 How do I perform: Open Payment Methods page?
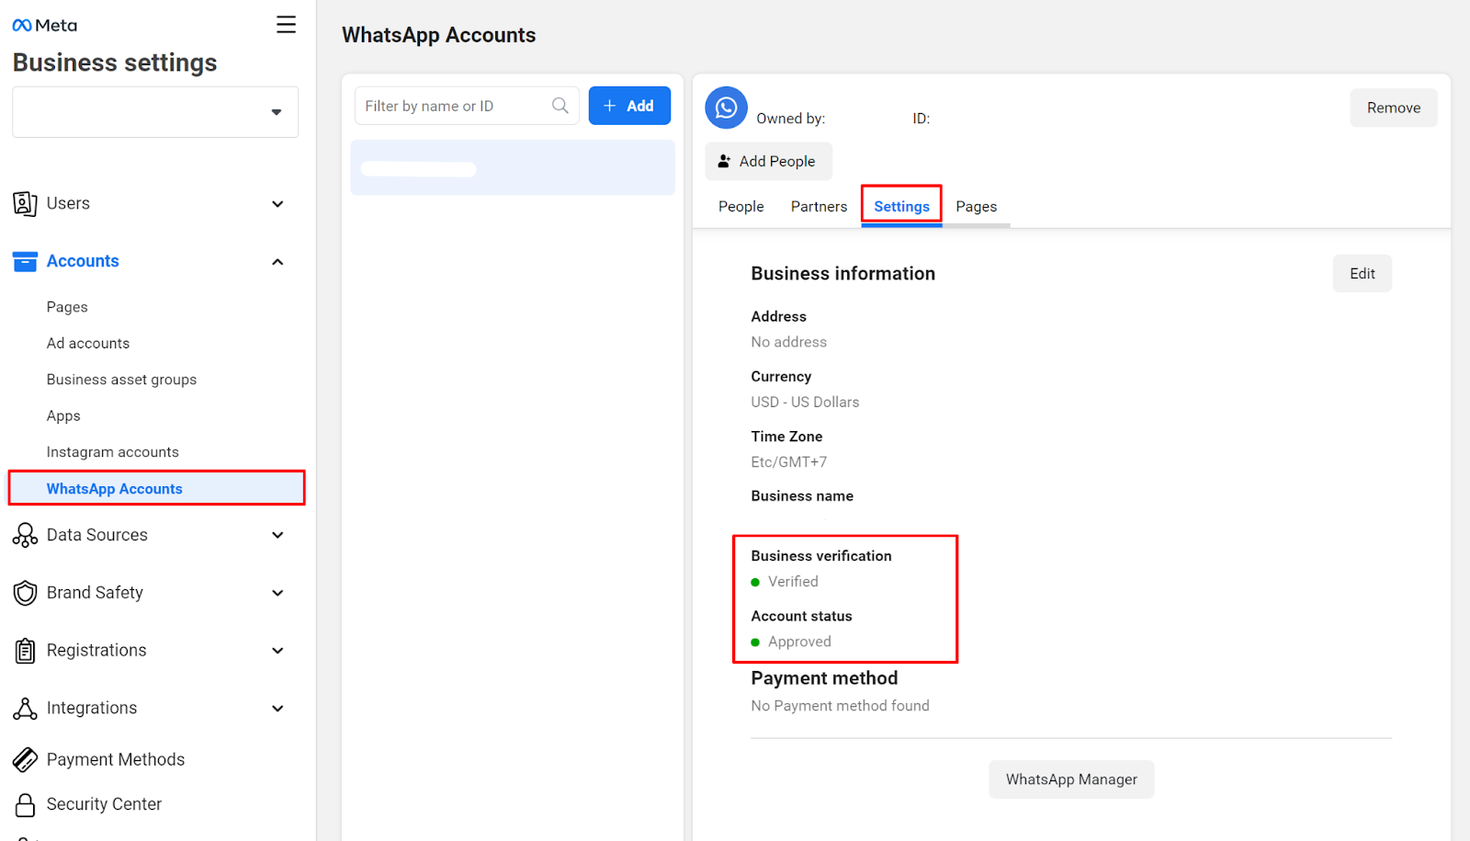click(116, 759)
